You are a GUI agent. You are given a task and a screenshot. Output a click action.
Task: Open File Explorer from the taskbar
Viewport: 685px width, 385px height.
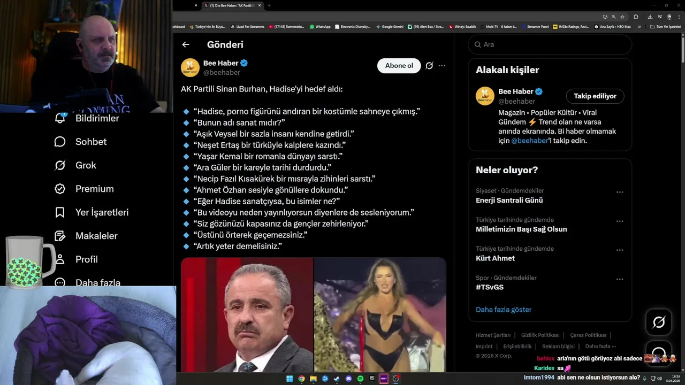pos(313,379)
